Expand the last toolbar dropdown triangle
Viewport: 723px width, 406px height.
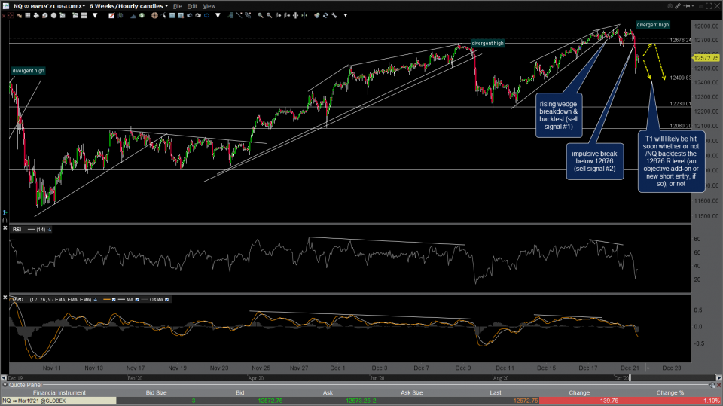[x=346, y=15]
